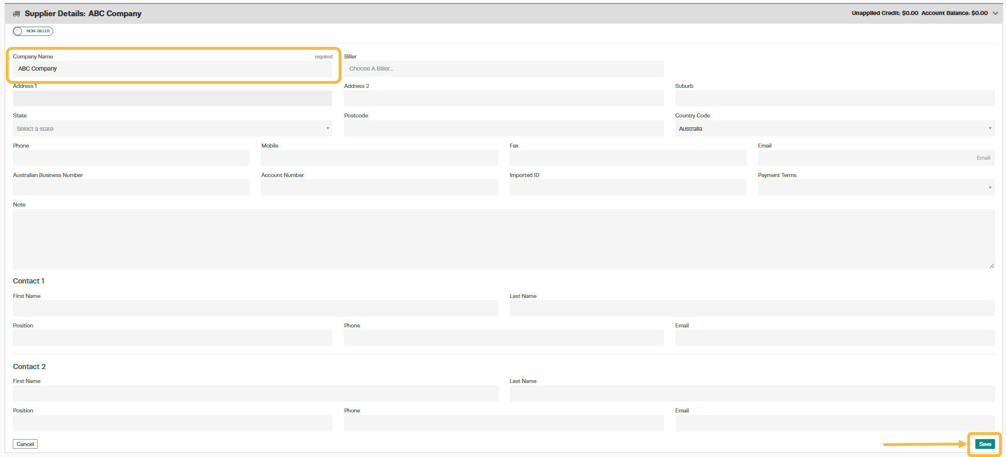Click the Account Balance: $0.00 text

[954, 13]
